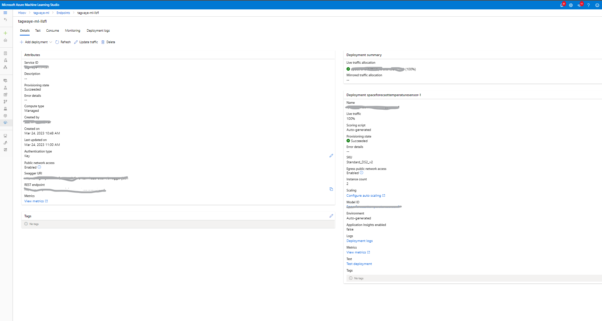Show info for Egress public network access
Viewport: 602px width, 321px height.
coord(361,173)
